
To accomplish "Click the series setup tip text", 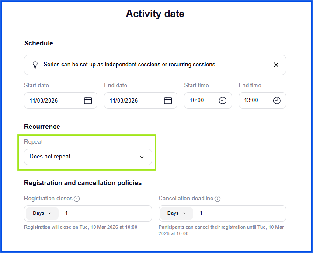I will point(129,65).
